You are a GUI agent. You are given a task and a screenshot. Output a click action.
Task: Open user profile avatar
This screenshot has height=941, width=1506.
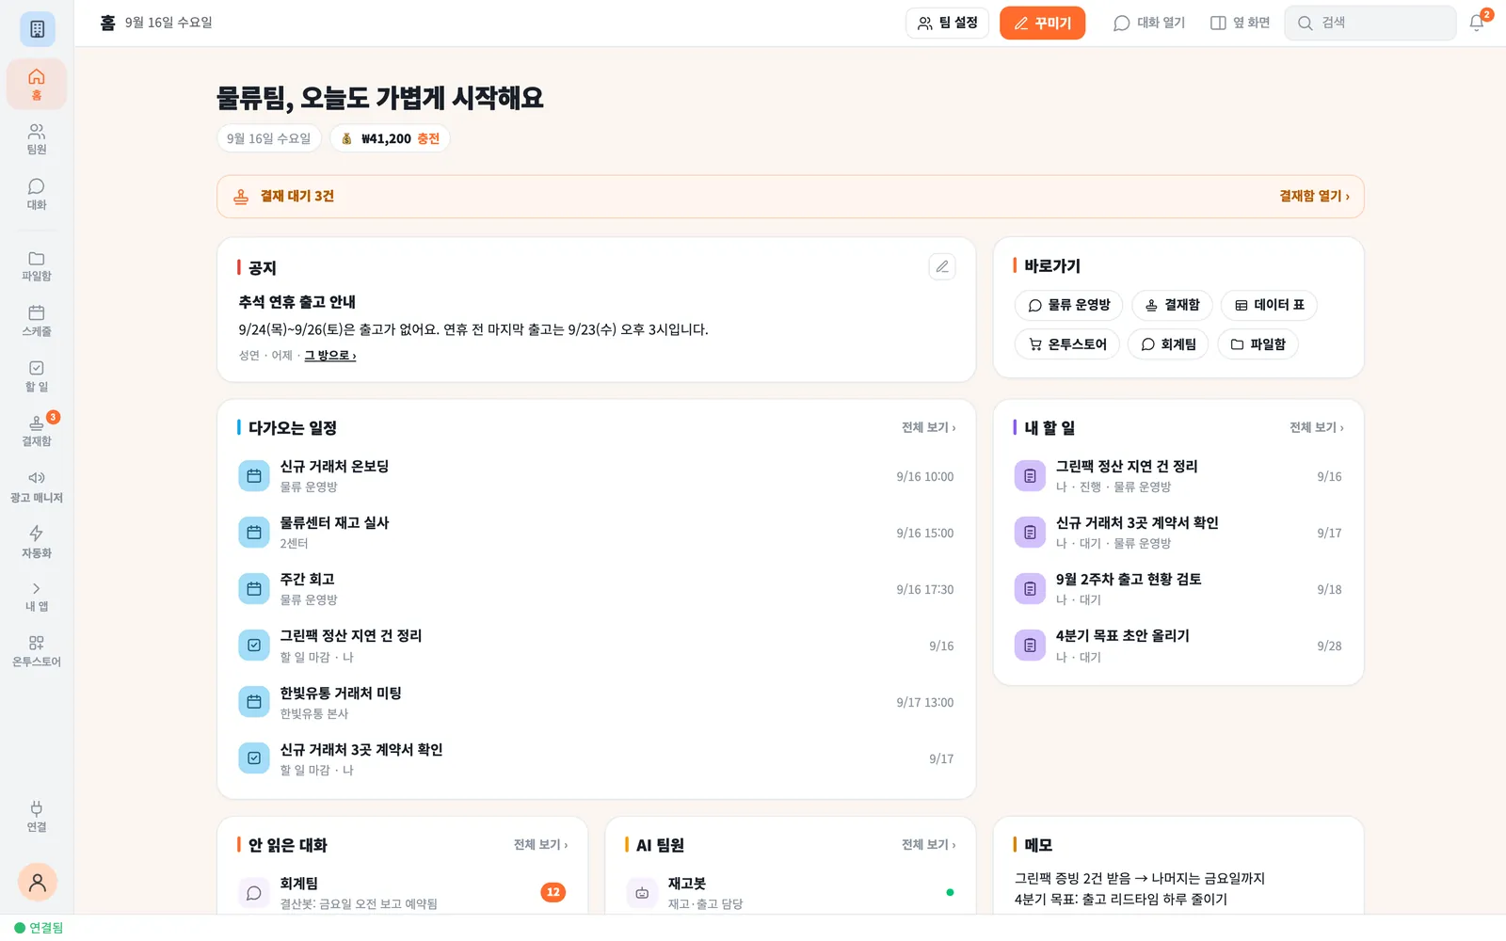coord(38,882)
